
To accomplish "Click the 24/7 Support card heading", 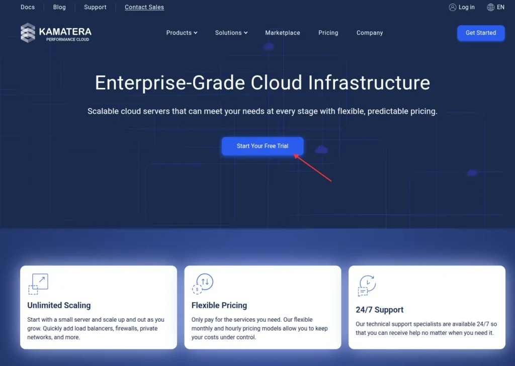I will coord(379,310).
